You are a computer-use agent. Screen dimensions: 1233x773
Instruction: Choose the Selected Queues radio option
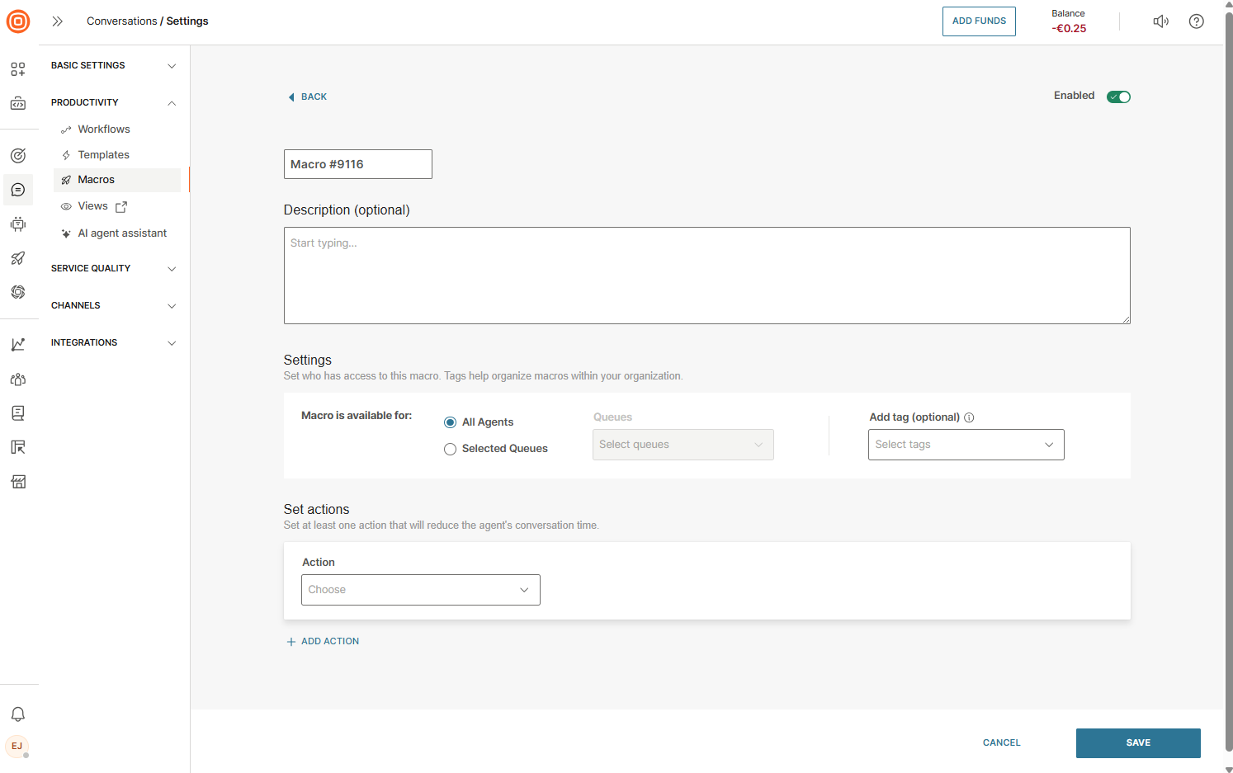point(450,449)
